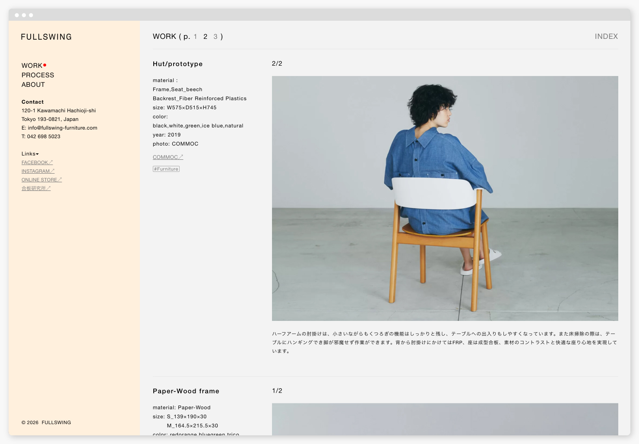The height and width of the screenshot is (444, 639).
Task: Click the Paper-Wood frame image
Action: click(445, 419)
